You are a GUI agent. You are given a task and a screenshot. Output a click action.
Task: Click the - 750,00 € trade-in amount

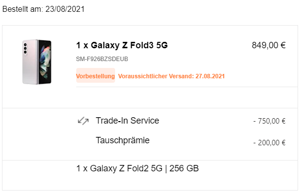(269, 121)
